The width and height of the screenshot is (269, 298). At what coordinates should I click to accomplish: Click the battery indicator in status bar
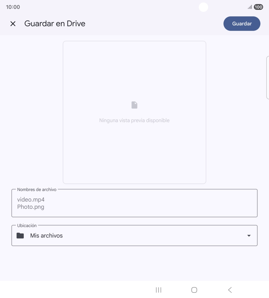(x=258, y=7)
